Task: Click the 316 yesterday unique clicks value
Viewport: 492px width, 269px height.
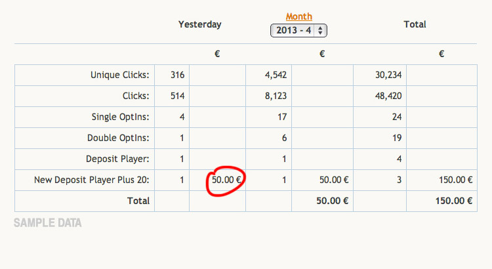Action: (x=178, y=75)
